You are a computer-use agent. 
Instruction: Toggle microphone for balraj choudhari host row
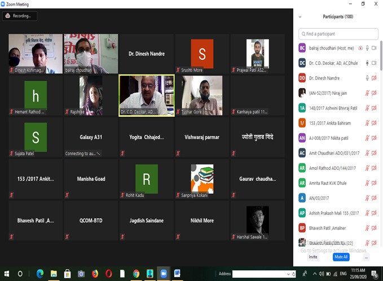(367, 48)
